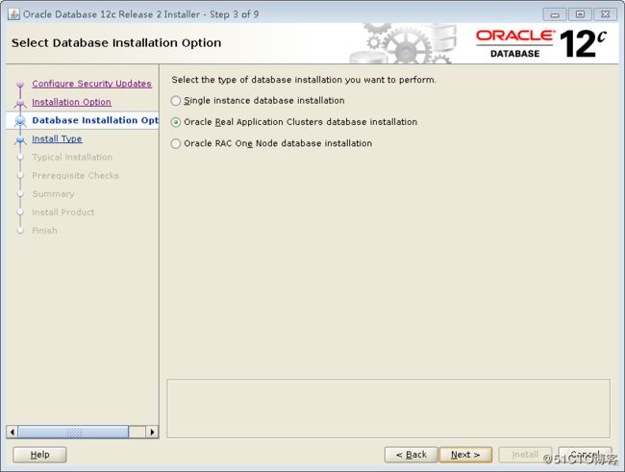Minimize the installer window

555,14
